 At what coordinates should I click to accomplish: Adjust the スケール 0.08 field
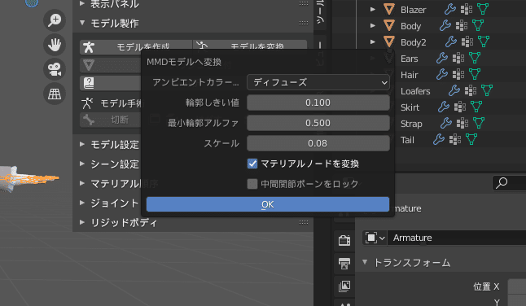(x=318, y=143)
